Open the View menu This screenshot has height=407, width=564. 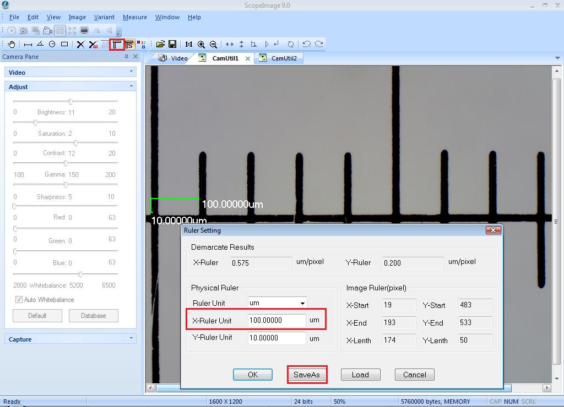(53, 17)
